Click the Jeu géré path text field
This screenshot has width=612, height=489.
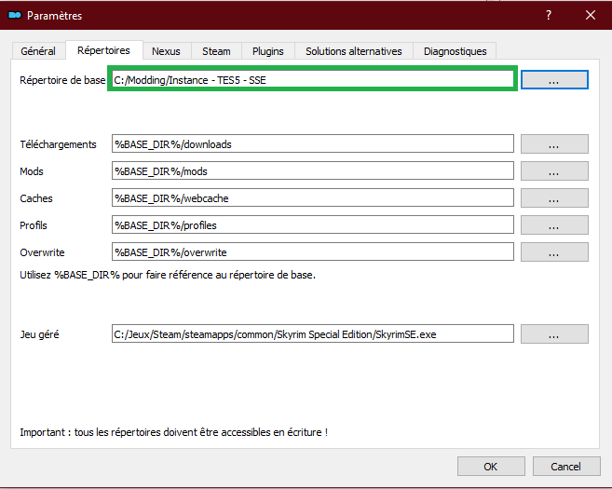(x=312, y=333)
